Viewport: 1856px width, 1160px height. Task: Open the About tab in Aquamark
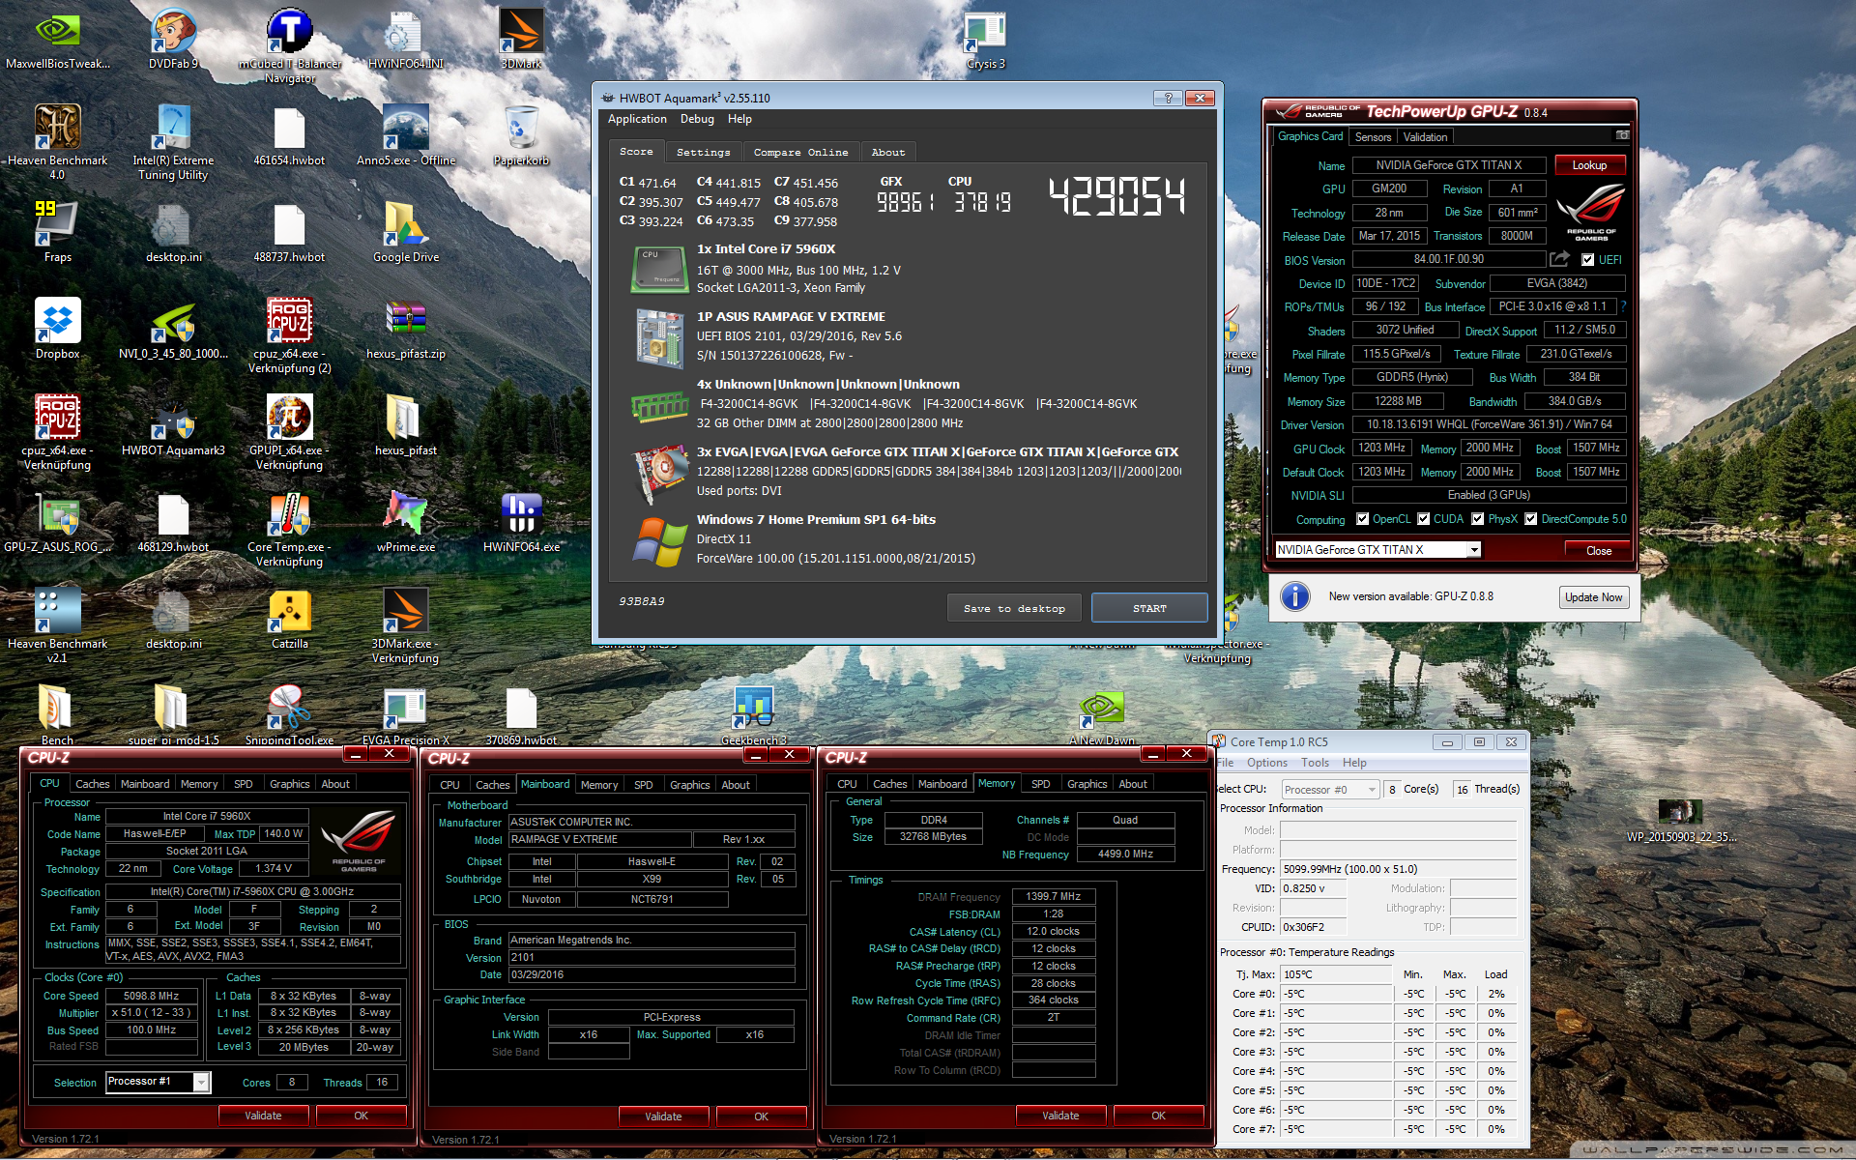(887, 153)
